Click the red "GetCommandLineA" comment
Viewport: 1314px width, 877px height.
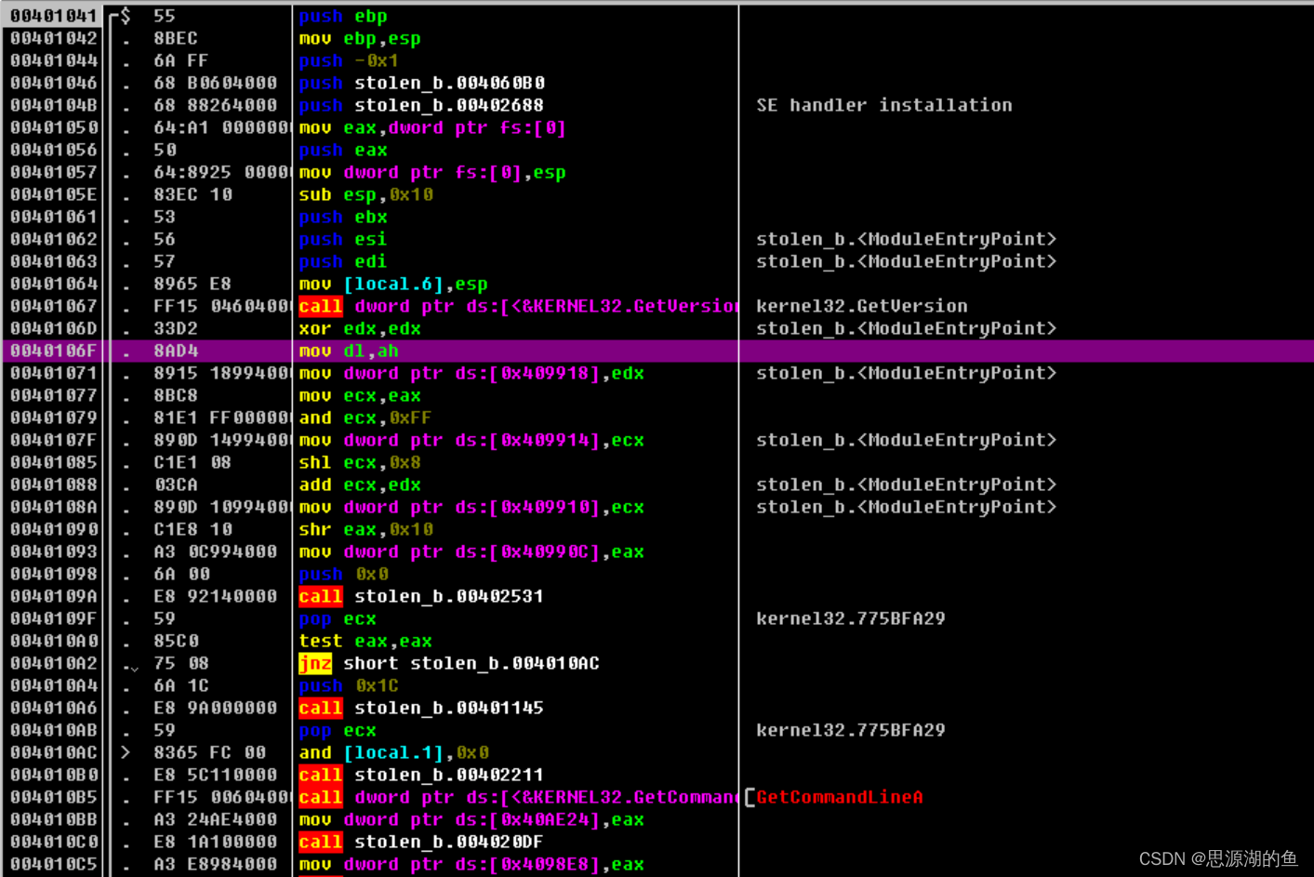tap(840, 797)
